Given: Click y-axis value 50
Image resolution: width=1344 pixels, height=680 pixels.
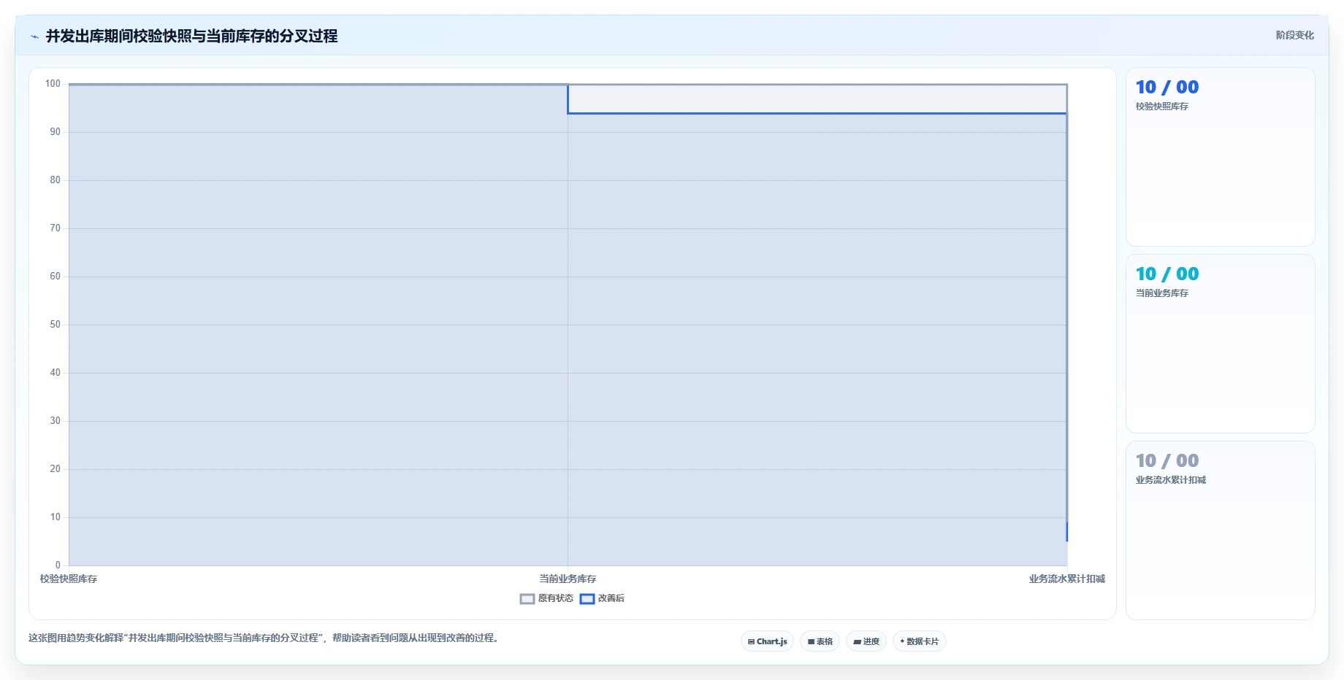Looking at the screenshot, I should 55,325.
